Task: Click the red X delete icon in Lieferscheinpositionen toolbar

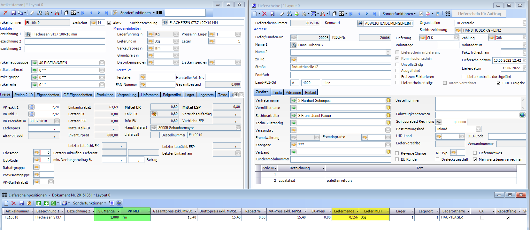Action: 13,203
